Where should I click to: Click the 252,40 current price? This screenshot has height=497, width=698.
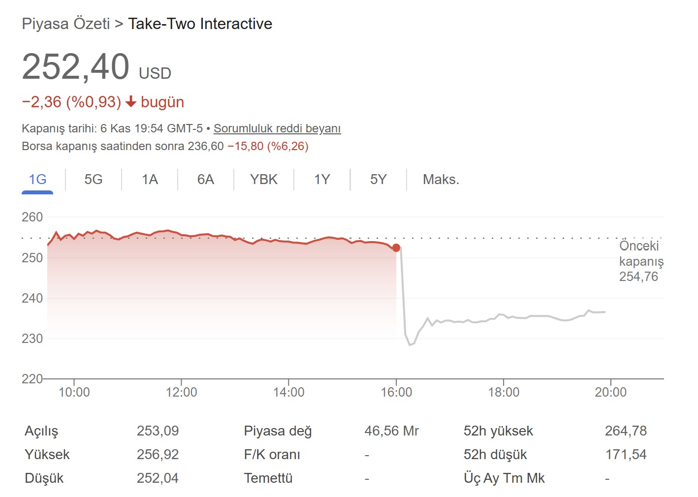pyautogui.click(x=76, y=67)
